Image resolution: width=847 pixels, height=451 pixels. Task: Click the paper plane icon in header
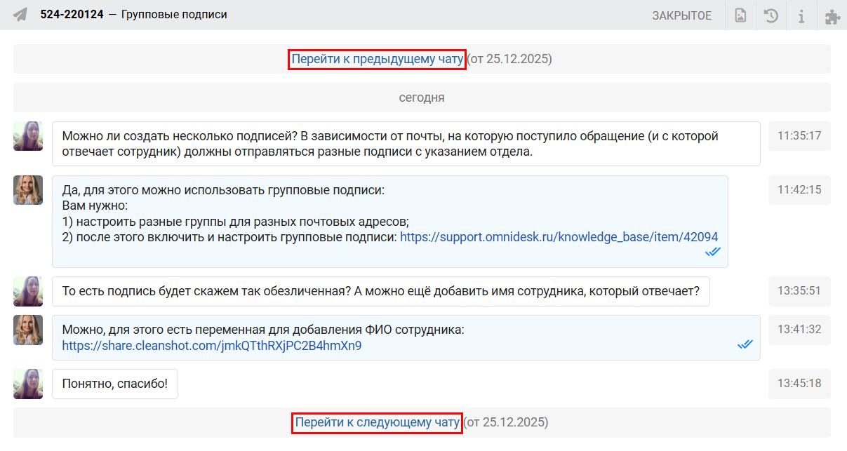click(x=20, y=15)
